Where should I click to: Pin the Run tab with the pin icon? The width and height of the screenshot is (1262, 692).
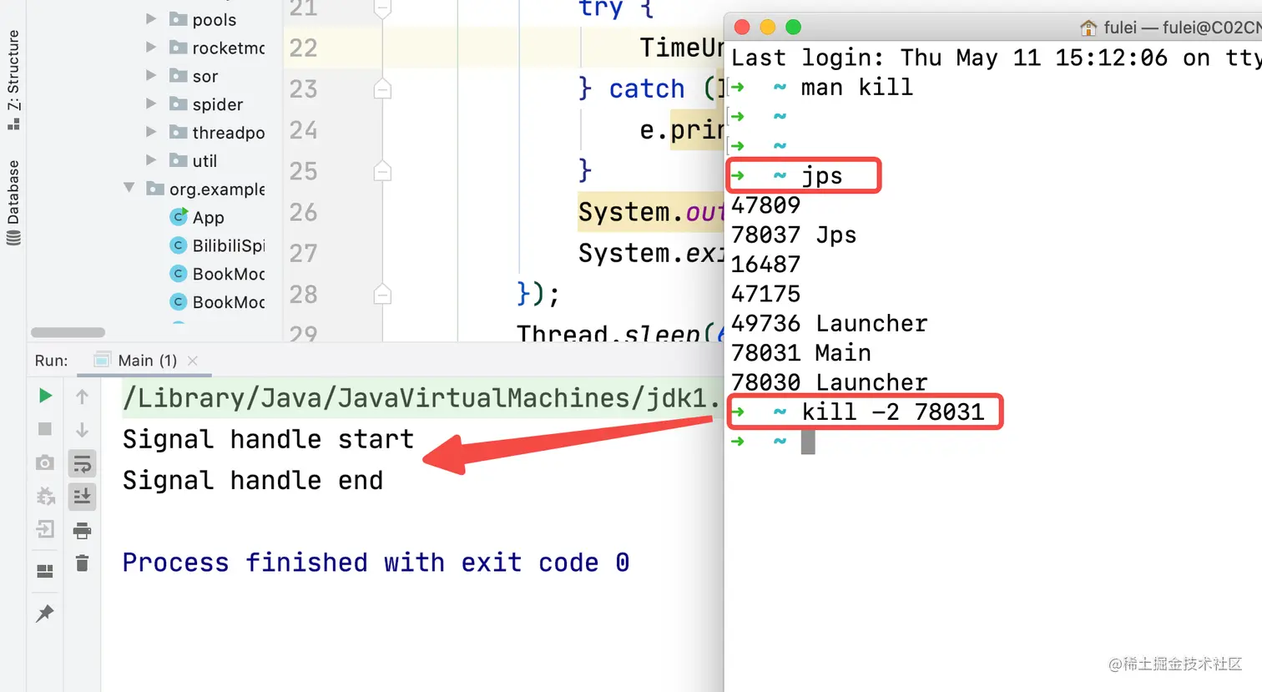pyautogui.click(x=45, y=614)
